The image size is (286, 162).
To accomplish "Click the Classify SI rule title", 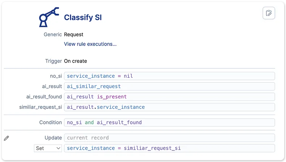I will tap(83, 17).
